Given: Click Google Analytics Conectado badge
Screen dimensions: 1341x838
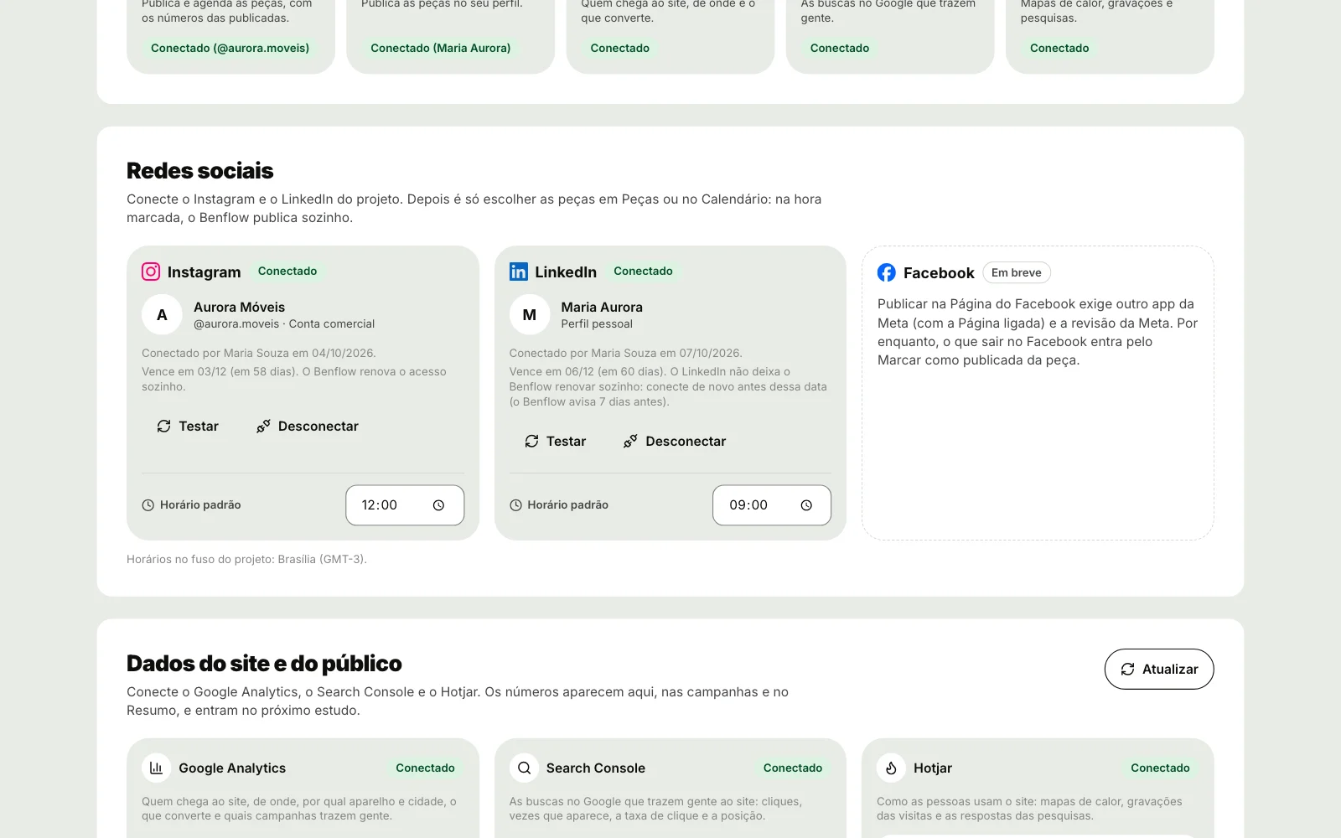Looking at the screenshot, I should tap(426, 768).
